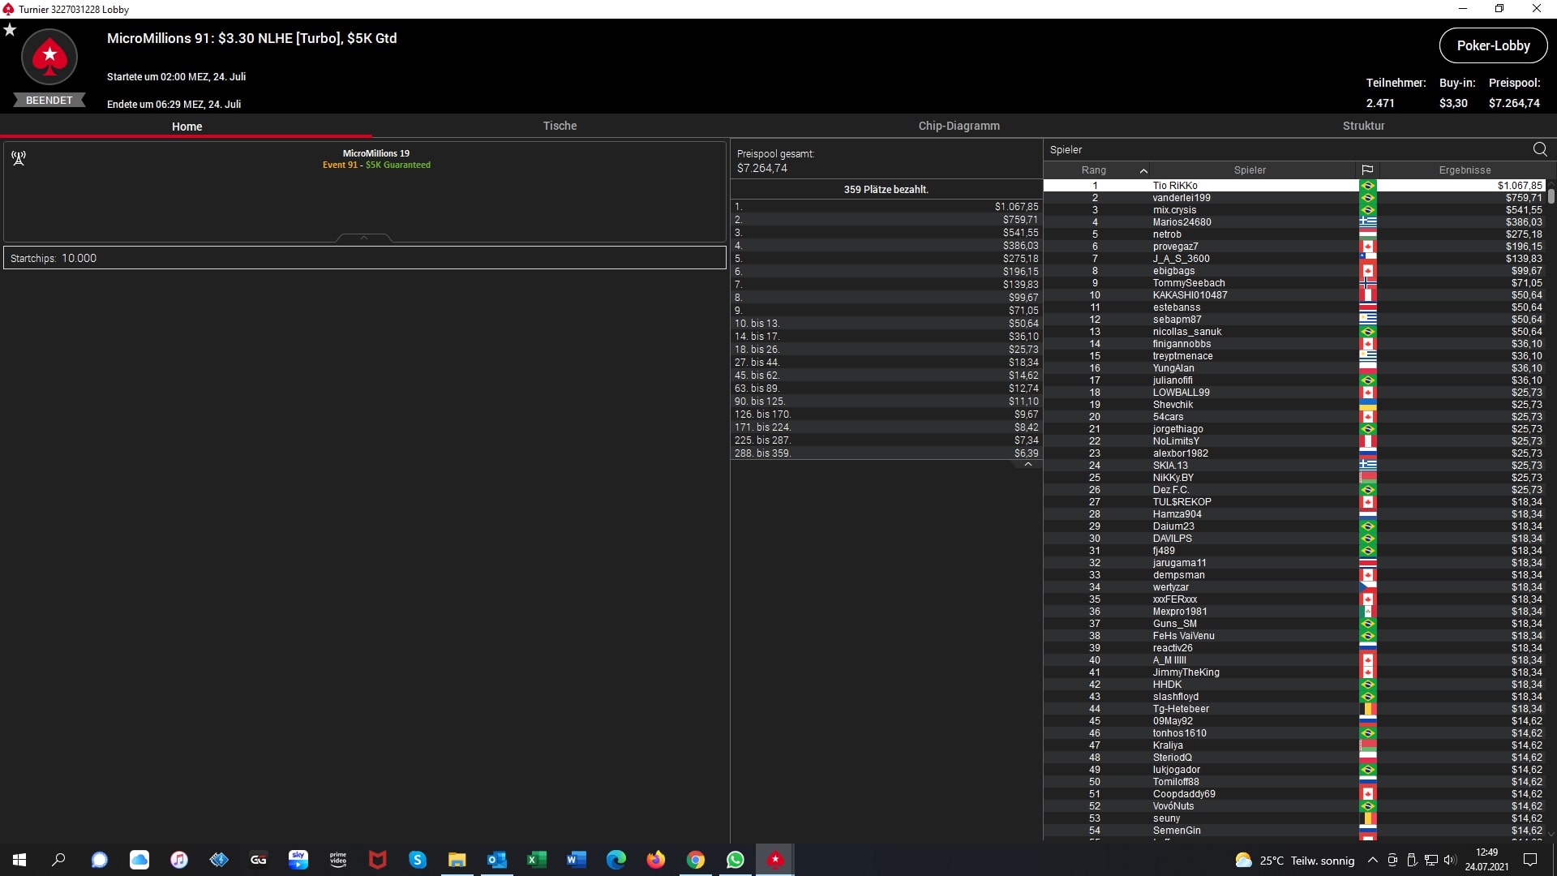Open iCloud from the taskbar

[x=139, y=860]
